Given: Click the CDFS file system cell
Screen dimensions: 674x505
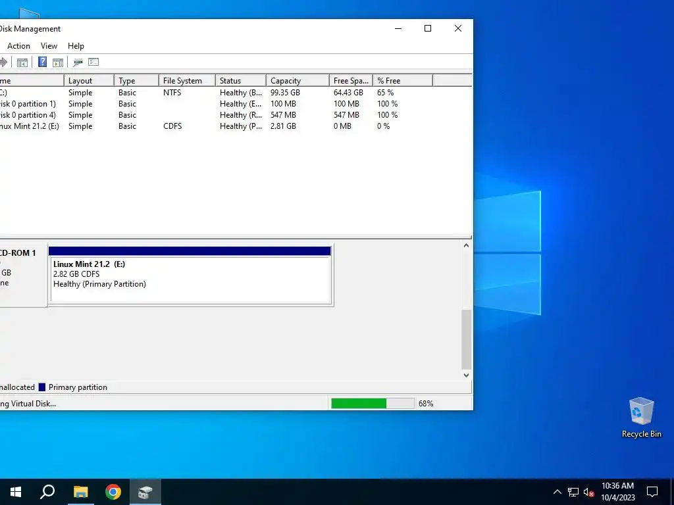Looking at the screenshot, I should click(172, 126).
